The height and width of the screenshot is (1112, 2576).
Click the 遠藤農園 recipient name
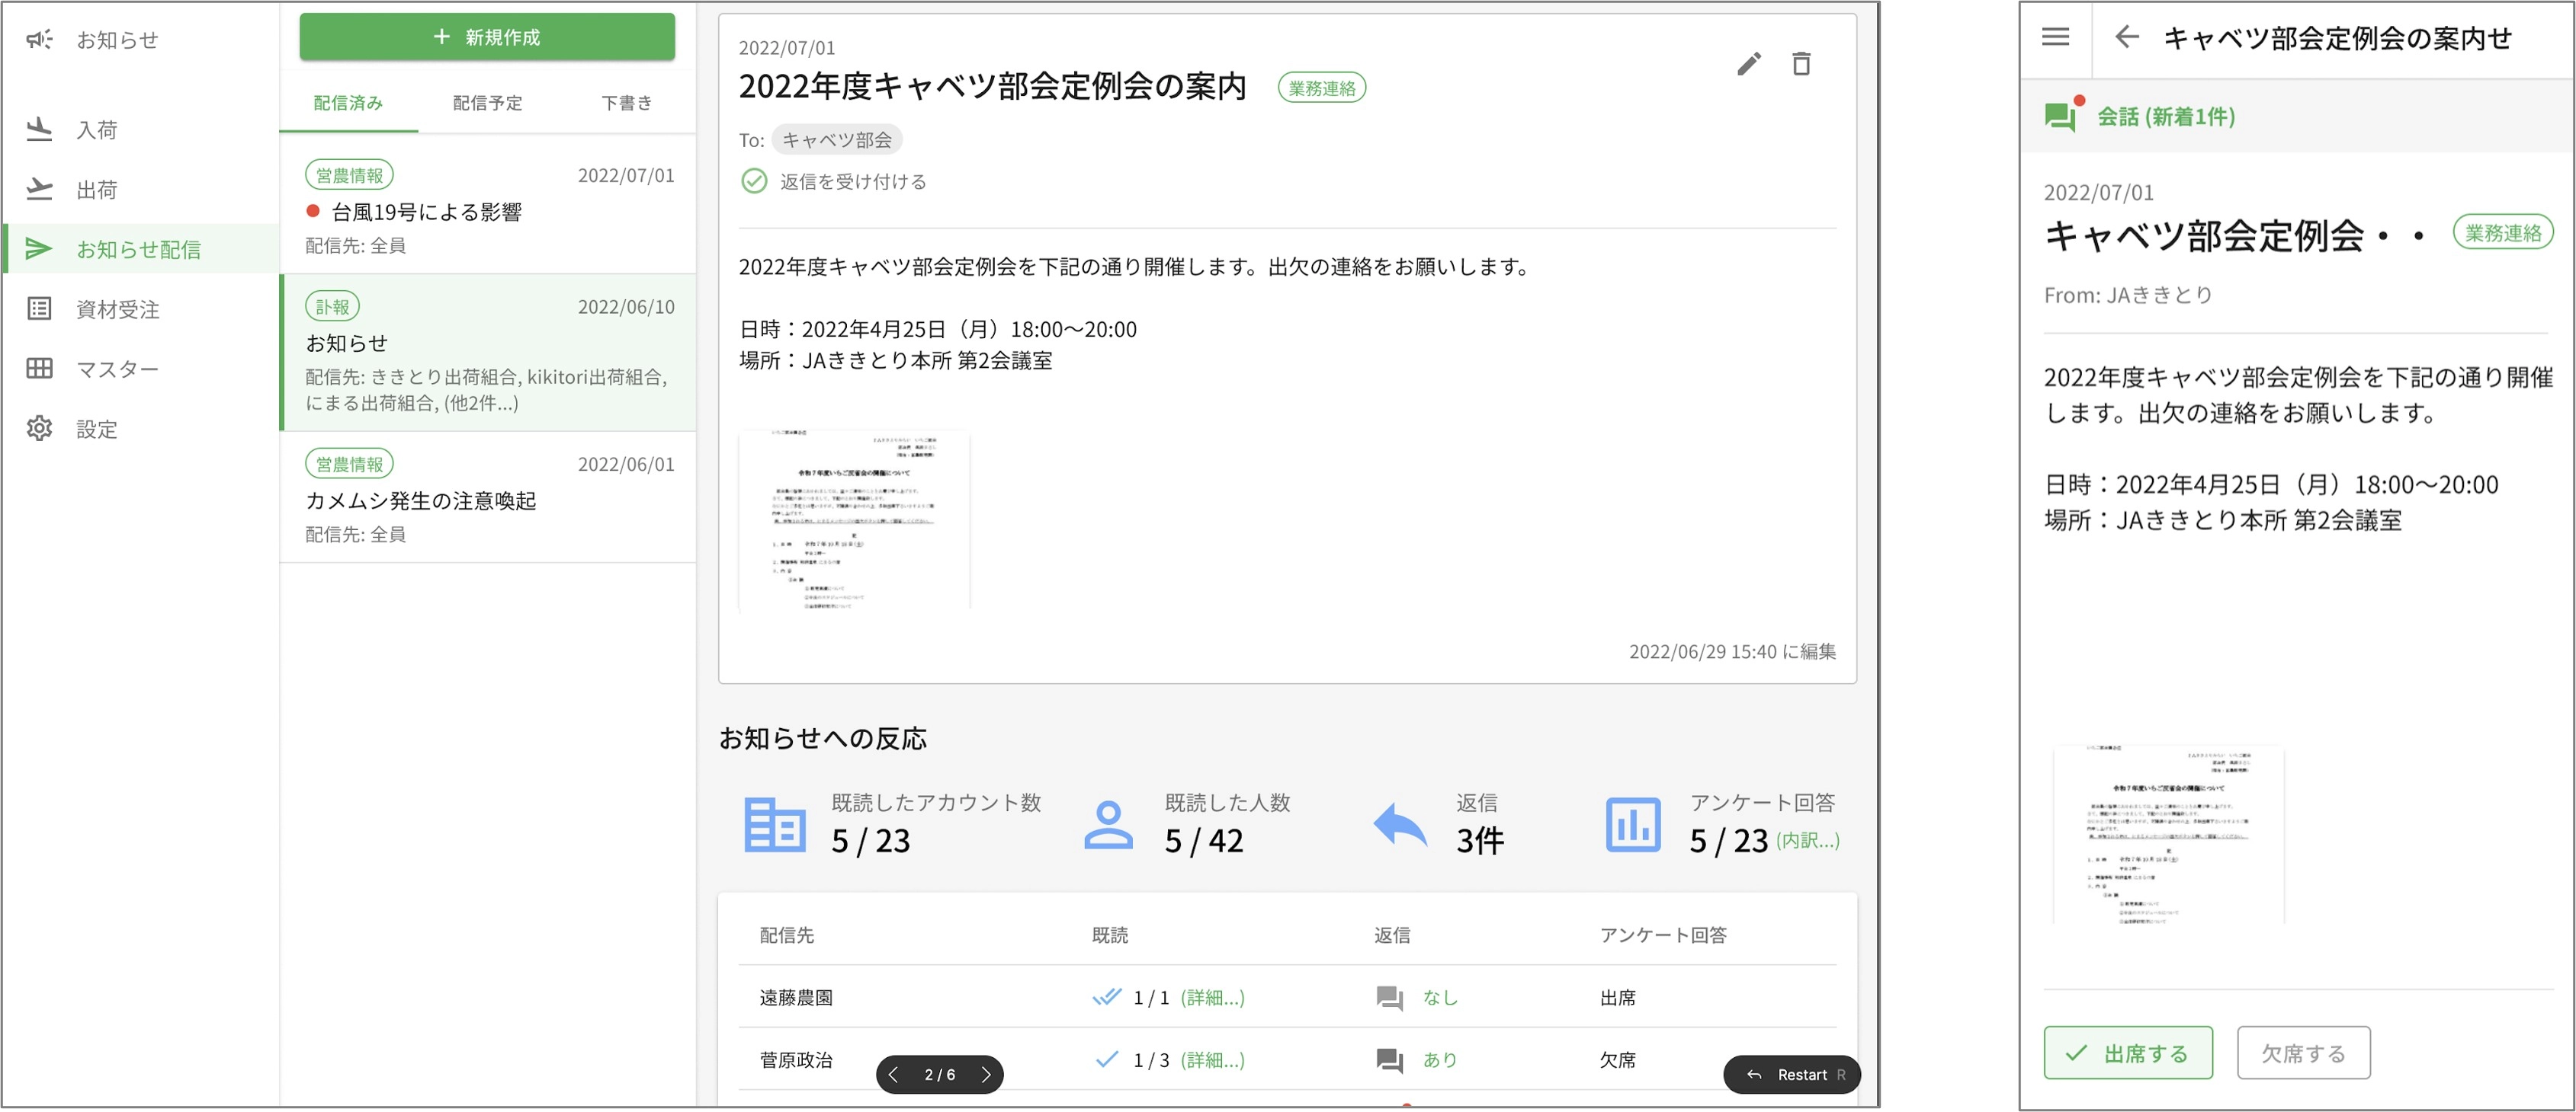pyautogui.click(x=796, y=997)
